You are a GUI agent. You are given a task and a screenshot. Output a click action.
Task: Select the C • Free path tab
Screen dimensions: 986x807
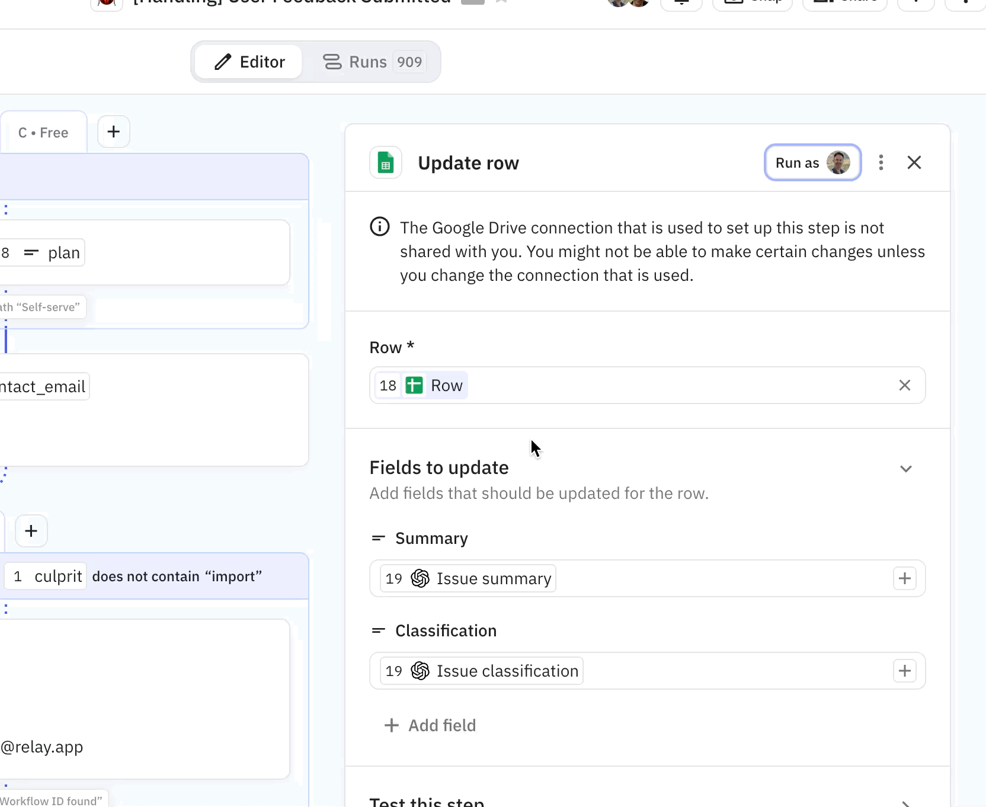coord(43,133)
